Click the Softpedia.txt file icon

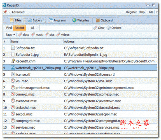point(13,48)
